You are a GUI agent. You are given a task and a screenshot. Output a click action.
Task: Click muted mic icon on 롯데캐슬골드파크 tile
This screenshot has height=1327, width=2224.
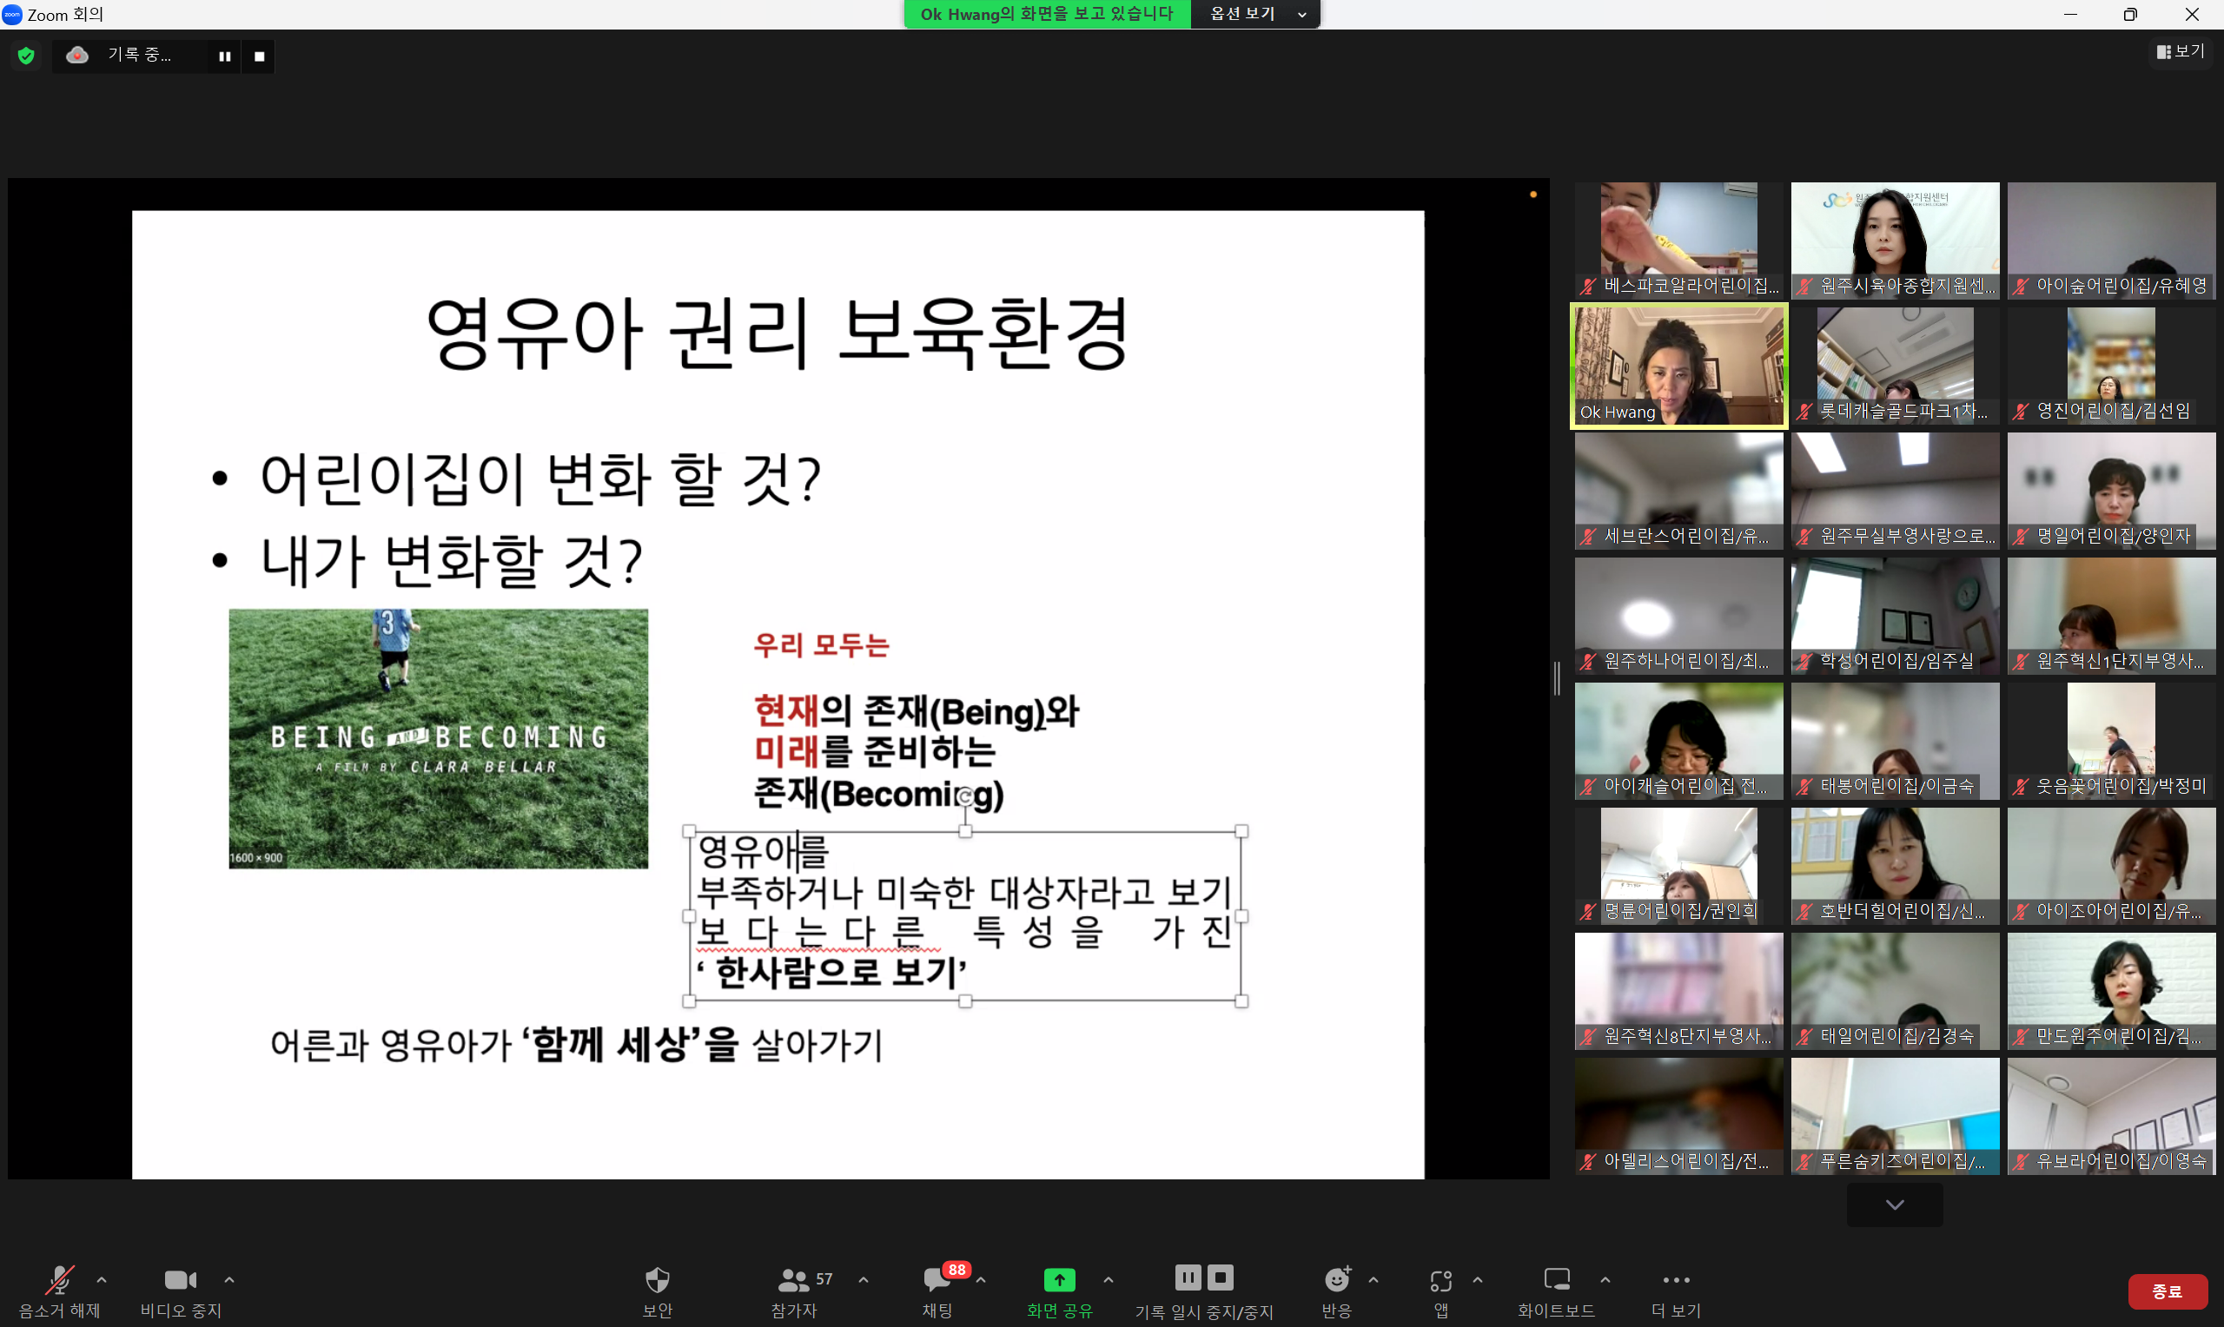1804,412
